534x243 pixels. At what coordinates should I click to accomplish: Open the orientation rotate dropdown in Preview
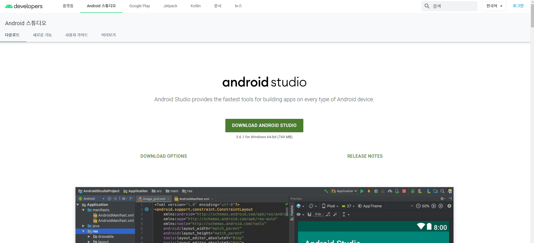pos(313,206)
